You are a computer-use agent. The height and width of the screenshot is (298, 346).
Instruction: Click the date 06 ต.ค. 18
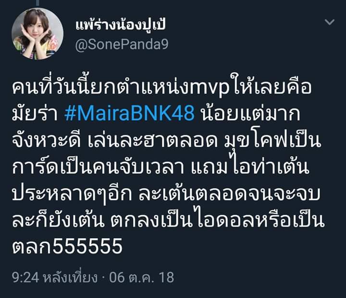click(141, 277)
